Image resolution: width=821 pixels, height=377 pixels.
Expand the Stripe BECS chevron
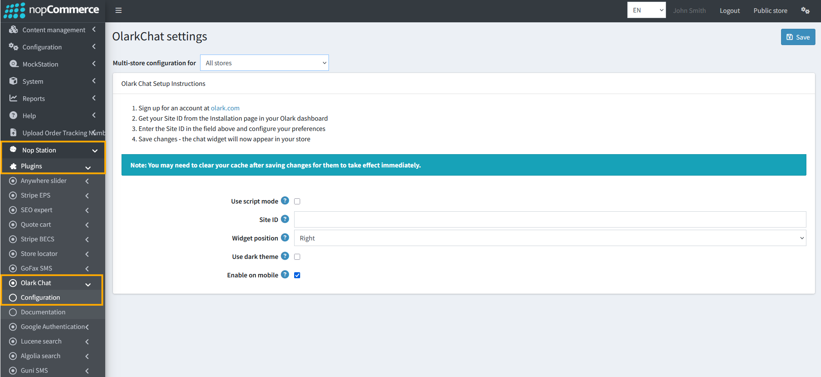[x=87, y=240]
